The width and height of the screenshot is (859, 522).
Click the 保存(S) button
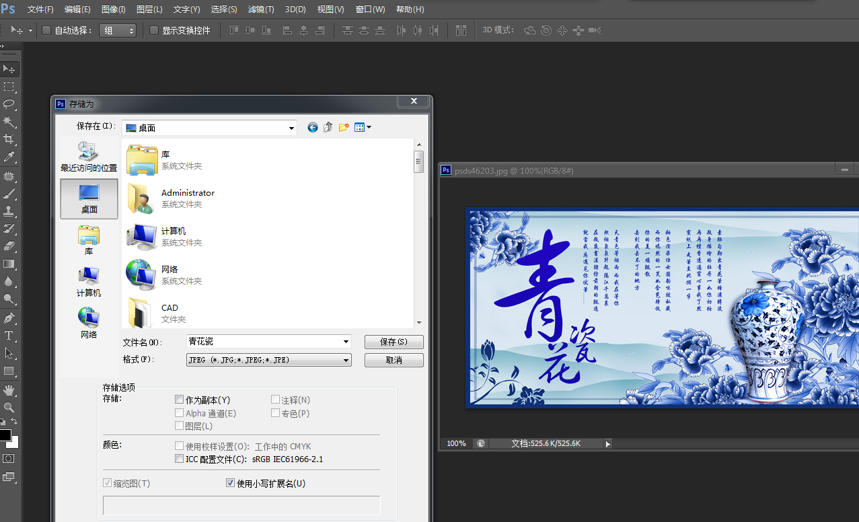(394, 342)
